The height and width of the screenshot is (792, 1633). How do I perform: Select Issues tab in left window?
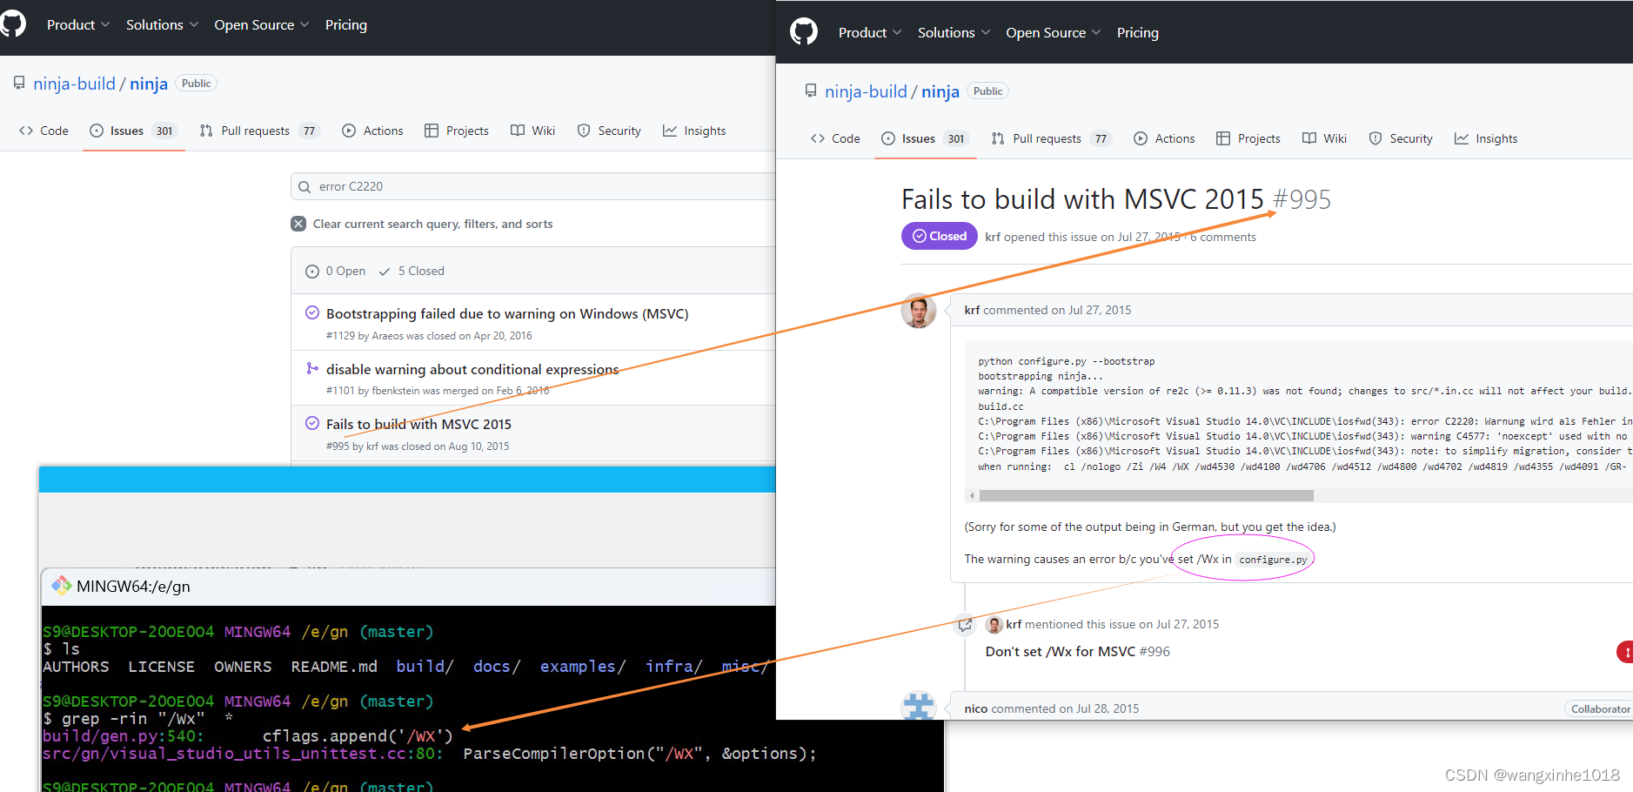coord(134,131)
